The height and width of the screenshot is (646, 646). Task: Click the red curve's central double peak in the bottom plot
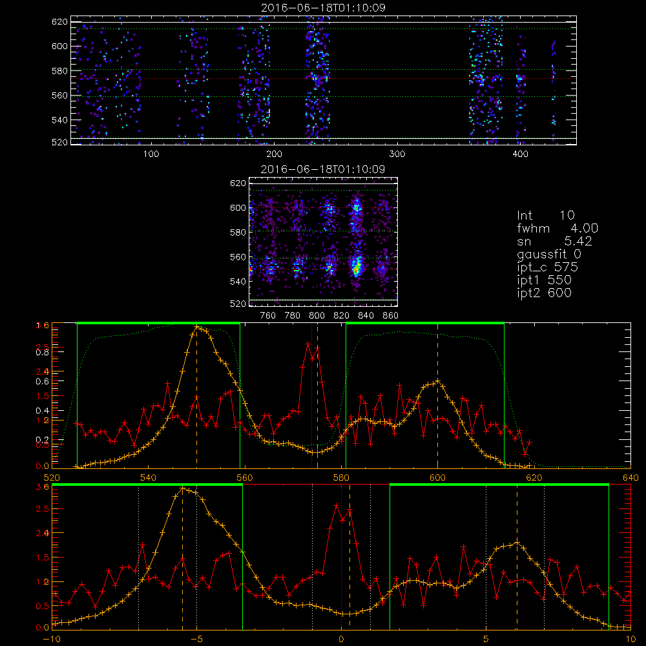tap(343, 512)
